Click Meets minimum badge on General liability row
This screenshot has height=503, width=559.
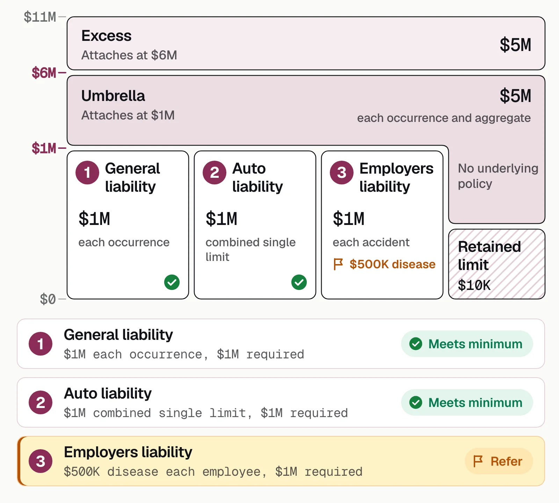467,344
